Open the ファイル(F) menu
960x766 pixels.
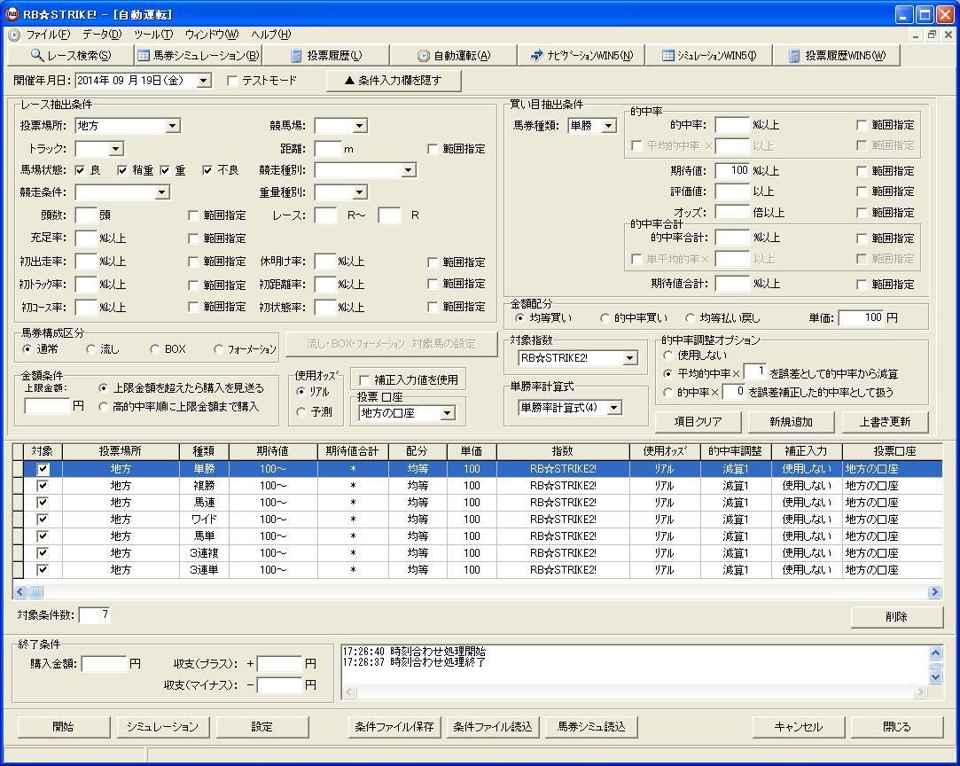click(x=48, y=35)
